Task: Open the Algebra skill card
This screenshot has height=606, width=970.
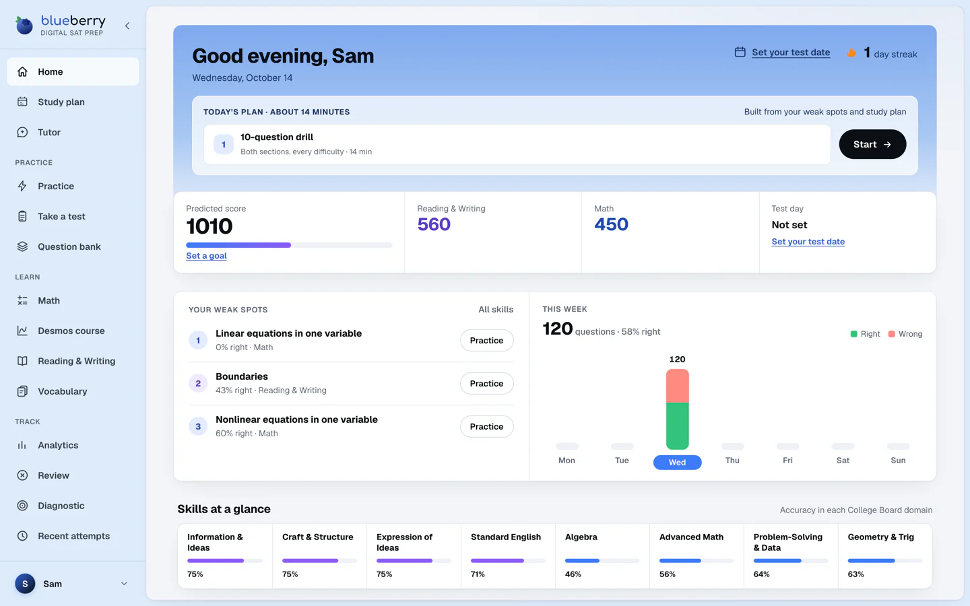Action: pos(602,556)
